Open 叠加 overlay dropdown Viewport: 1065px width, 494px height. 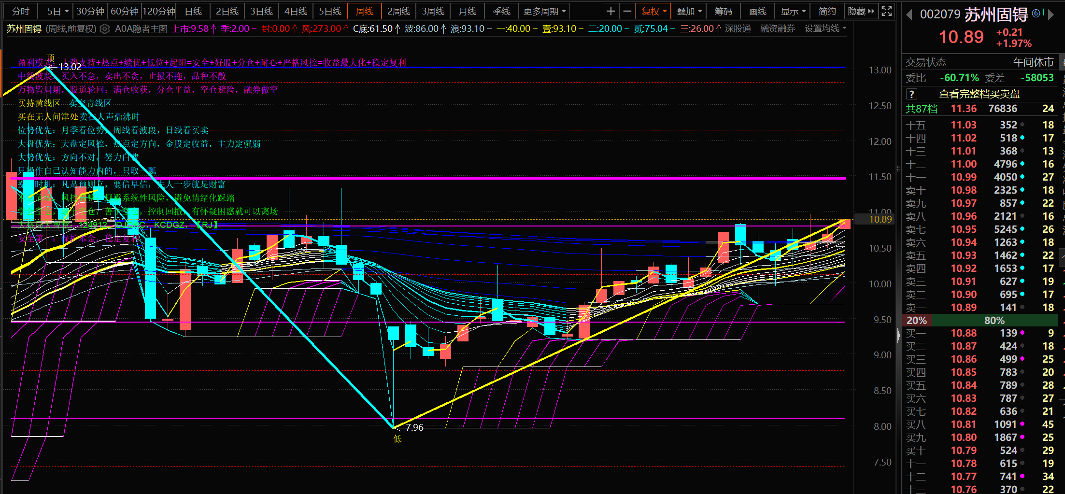pos(689,11)
